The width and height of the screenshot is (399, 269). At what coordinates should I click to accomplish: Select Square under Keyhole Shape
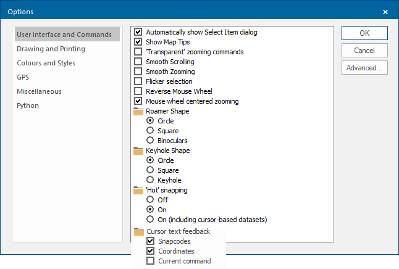click(150, 170)
